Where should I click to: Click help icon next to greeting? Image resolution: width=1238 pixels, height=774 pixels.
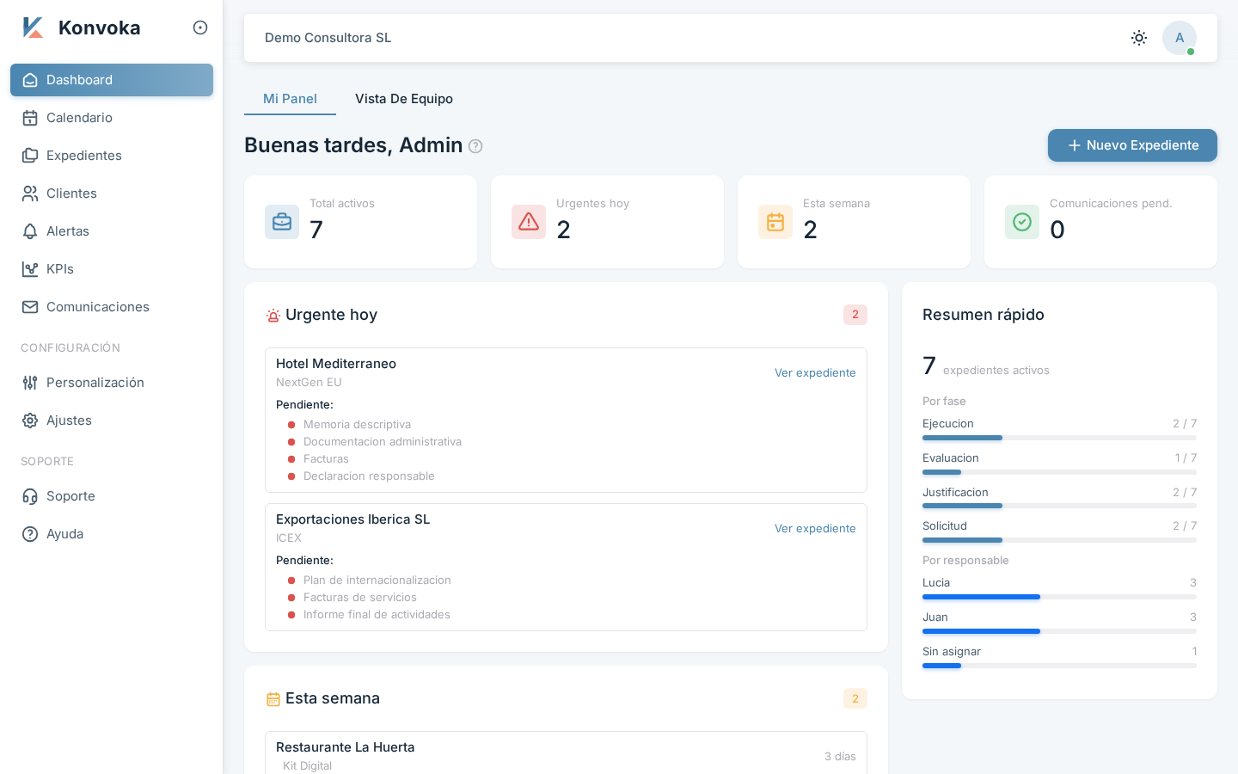[475, 146]
